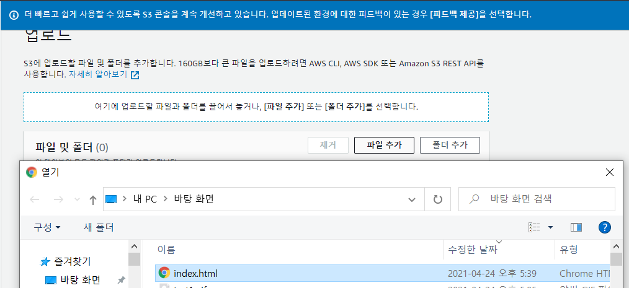Expand the chevron before 내 PC
The height and width of the screenshot is (288, 629).
tap(125, 199)
